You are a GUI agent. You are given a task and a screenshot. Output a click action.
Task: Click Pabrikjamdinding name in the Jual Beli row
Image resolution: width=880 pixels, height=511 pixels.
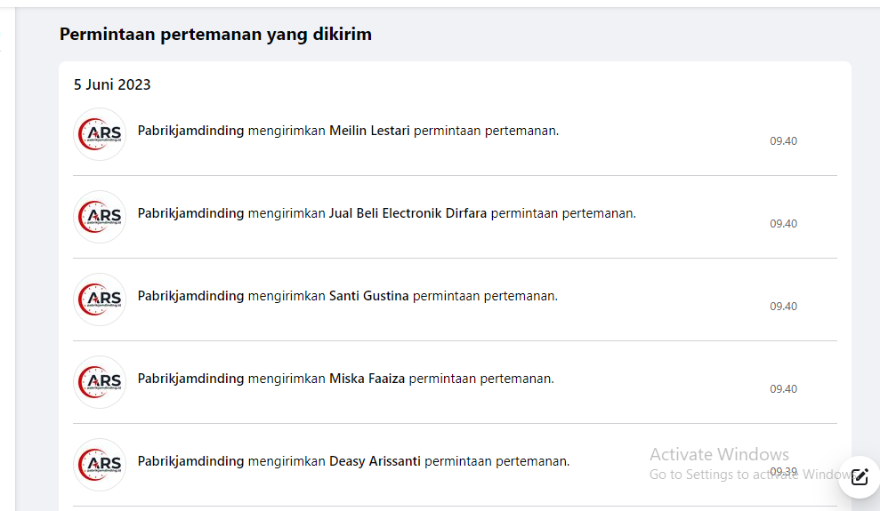click(190, 213)
